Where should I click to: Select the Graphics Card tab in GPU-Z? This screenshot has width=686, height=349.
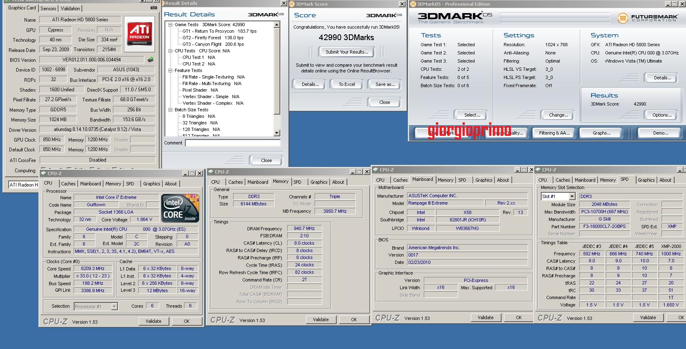tap(22, 8)
